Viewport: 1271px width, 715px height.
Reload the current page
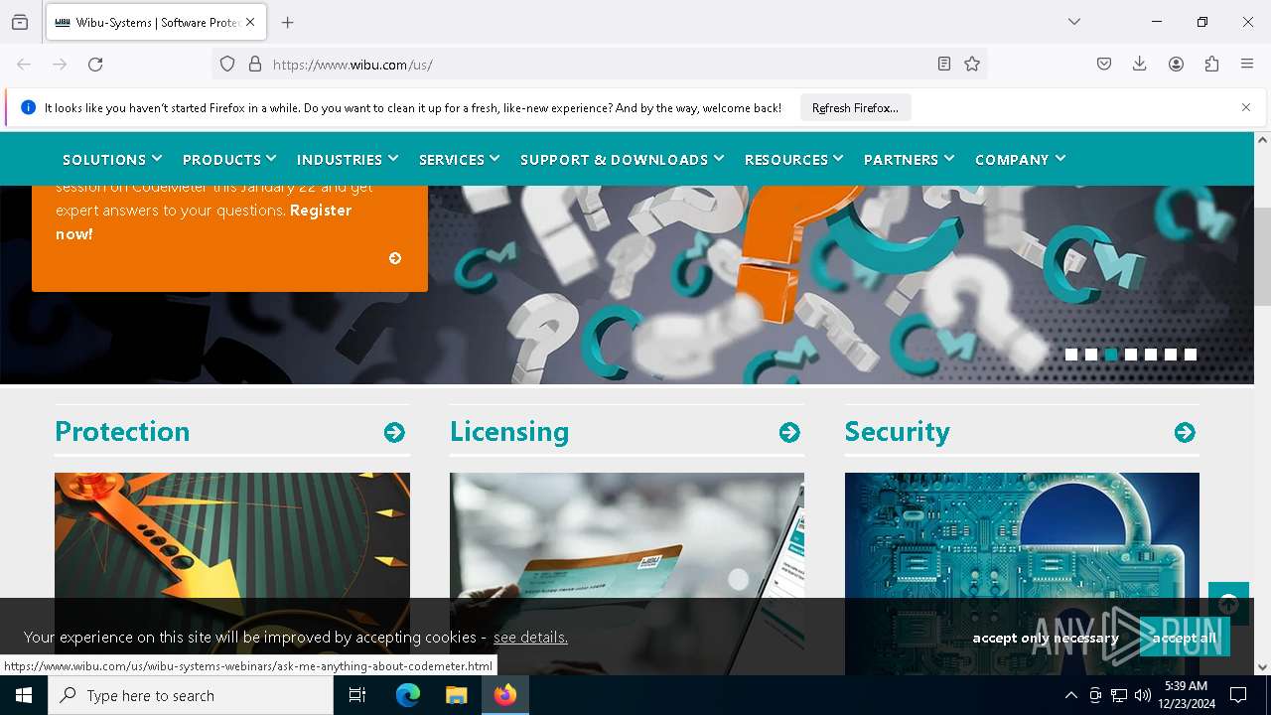click(95, 65)
